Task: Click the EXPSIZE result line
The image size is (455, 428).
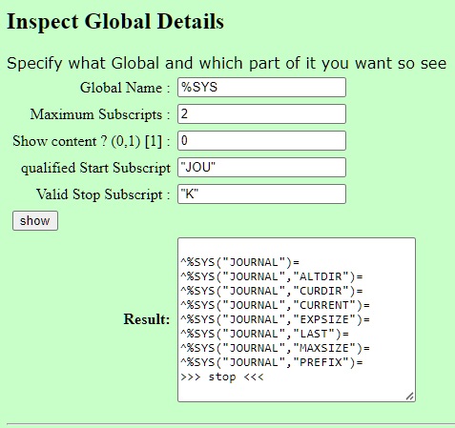Action: pos(275,319)
